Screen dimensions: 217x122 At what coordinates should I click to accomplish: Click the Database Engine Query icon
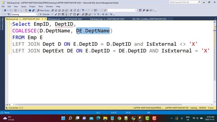tap(53, 11)
